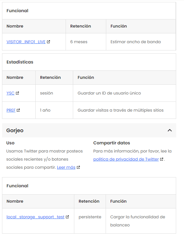Open the VISITOR_INFO1_LIVE cookie link
The width and height of the screenshot is (184, 236).
26,42
